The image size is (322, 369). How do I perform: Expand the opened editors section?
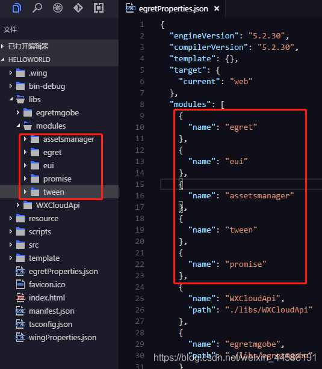click(x=2, y=46)
